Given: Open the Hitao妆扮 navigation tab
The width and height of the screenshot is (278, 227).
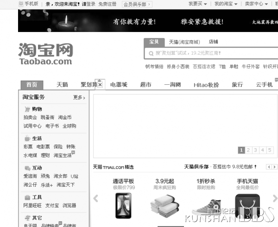Looking at the screenshot, I should pos(206,85).
